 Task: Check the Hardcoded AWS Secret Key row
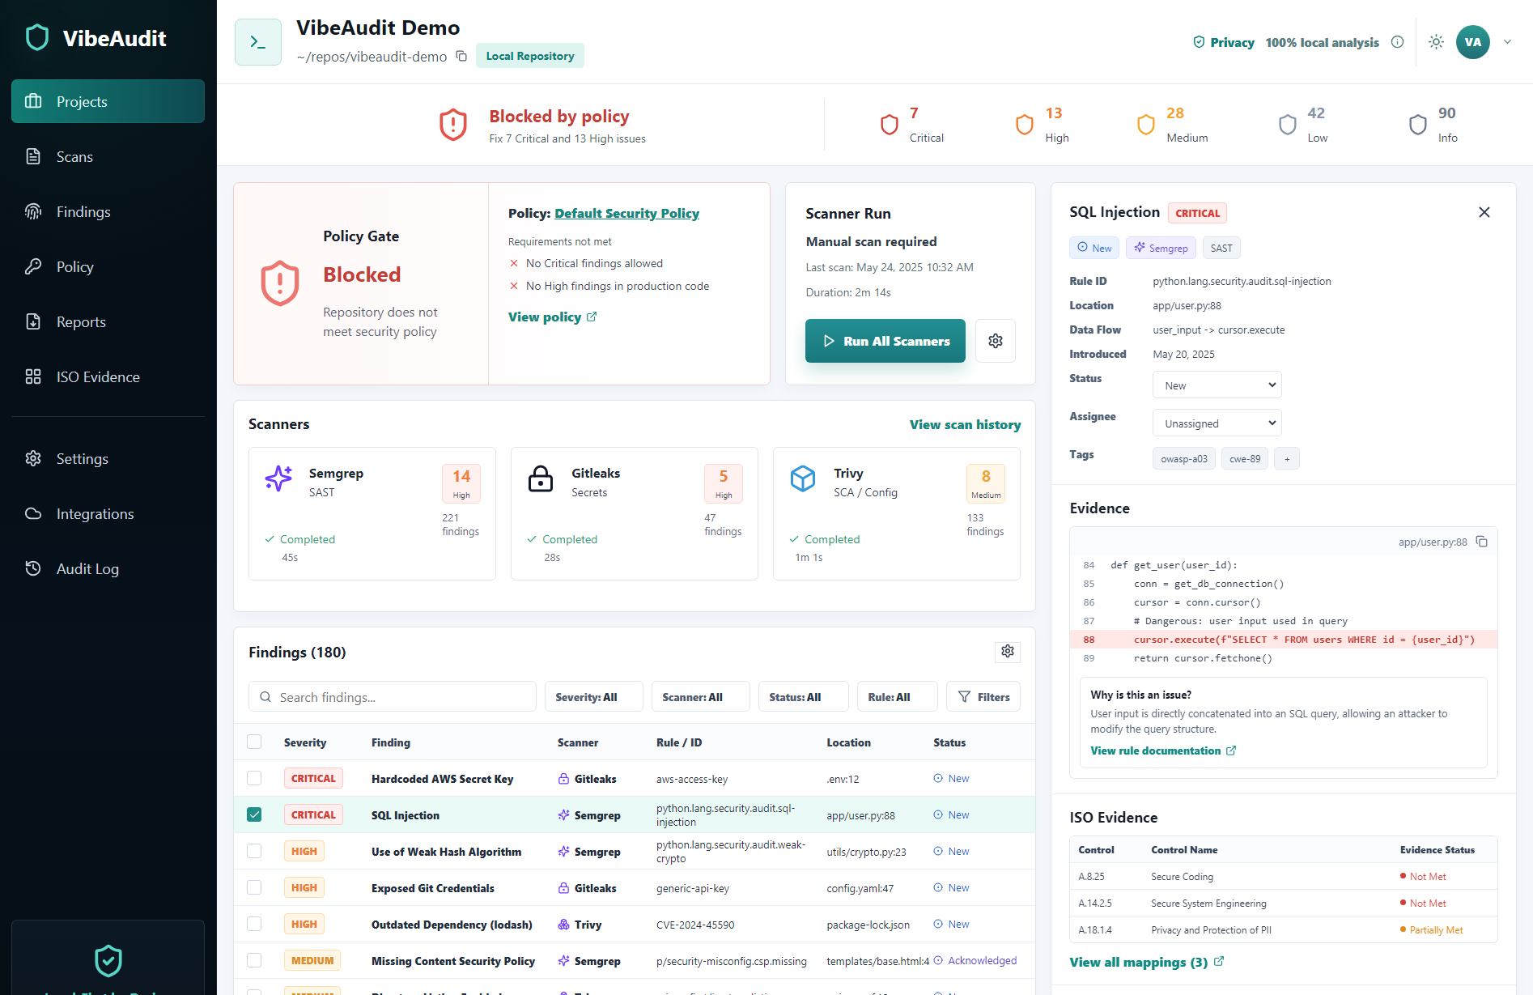coord(254,778)
